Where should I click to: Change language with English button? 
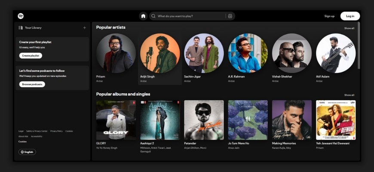pos(27,152)
